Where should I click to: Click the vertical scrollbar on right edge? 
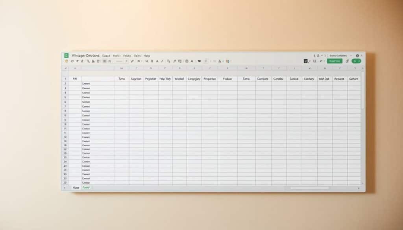tap(362, 90)
